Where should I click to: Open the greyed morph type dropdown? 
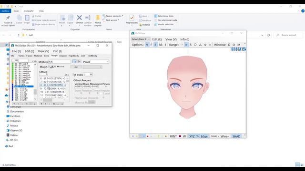tap(92, 67)
